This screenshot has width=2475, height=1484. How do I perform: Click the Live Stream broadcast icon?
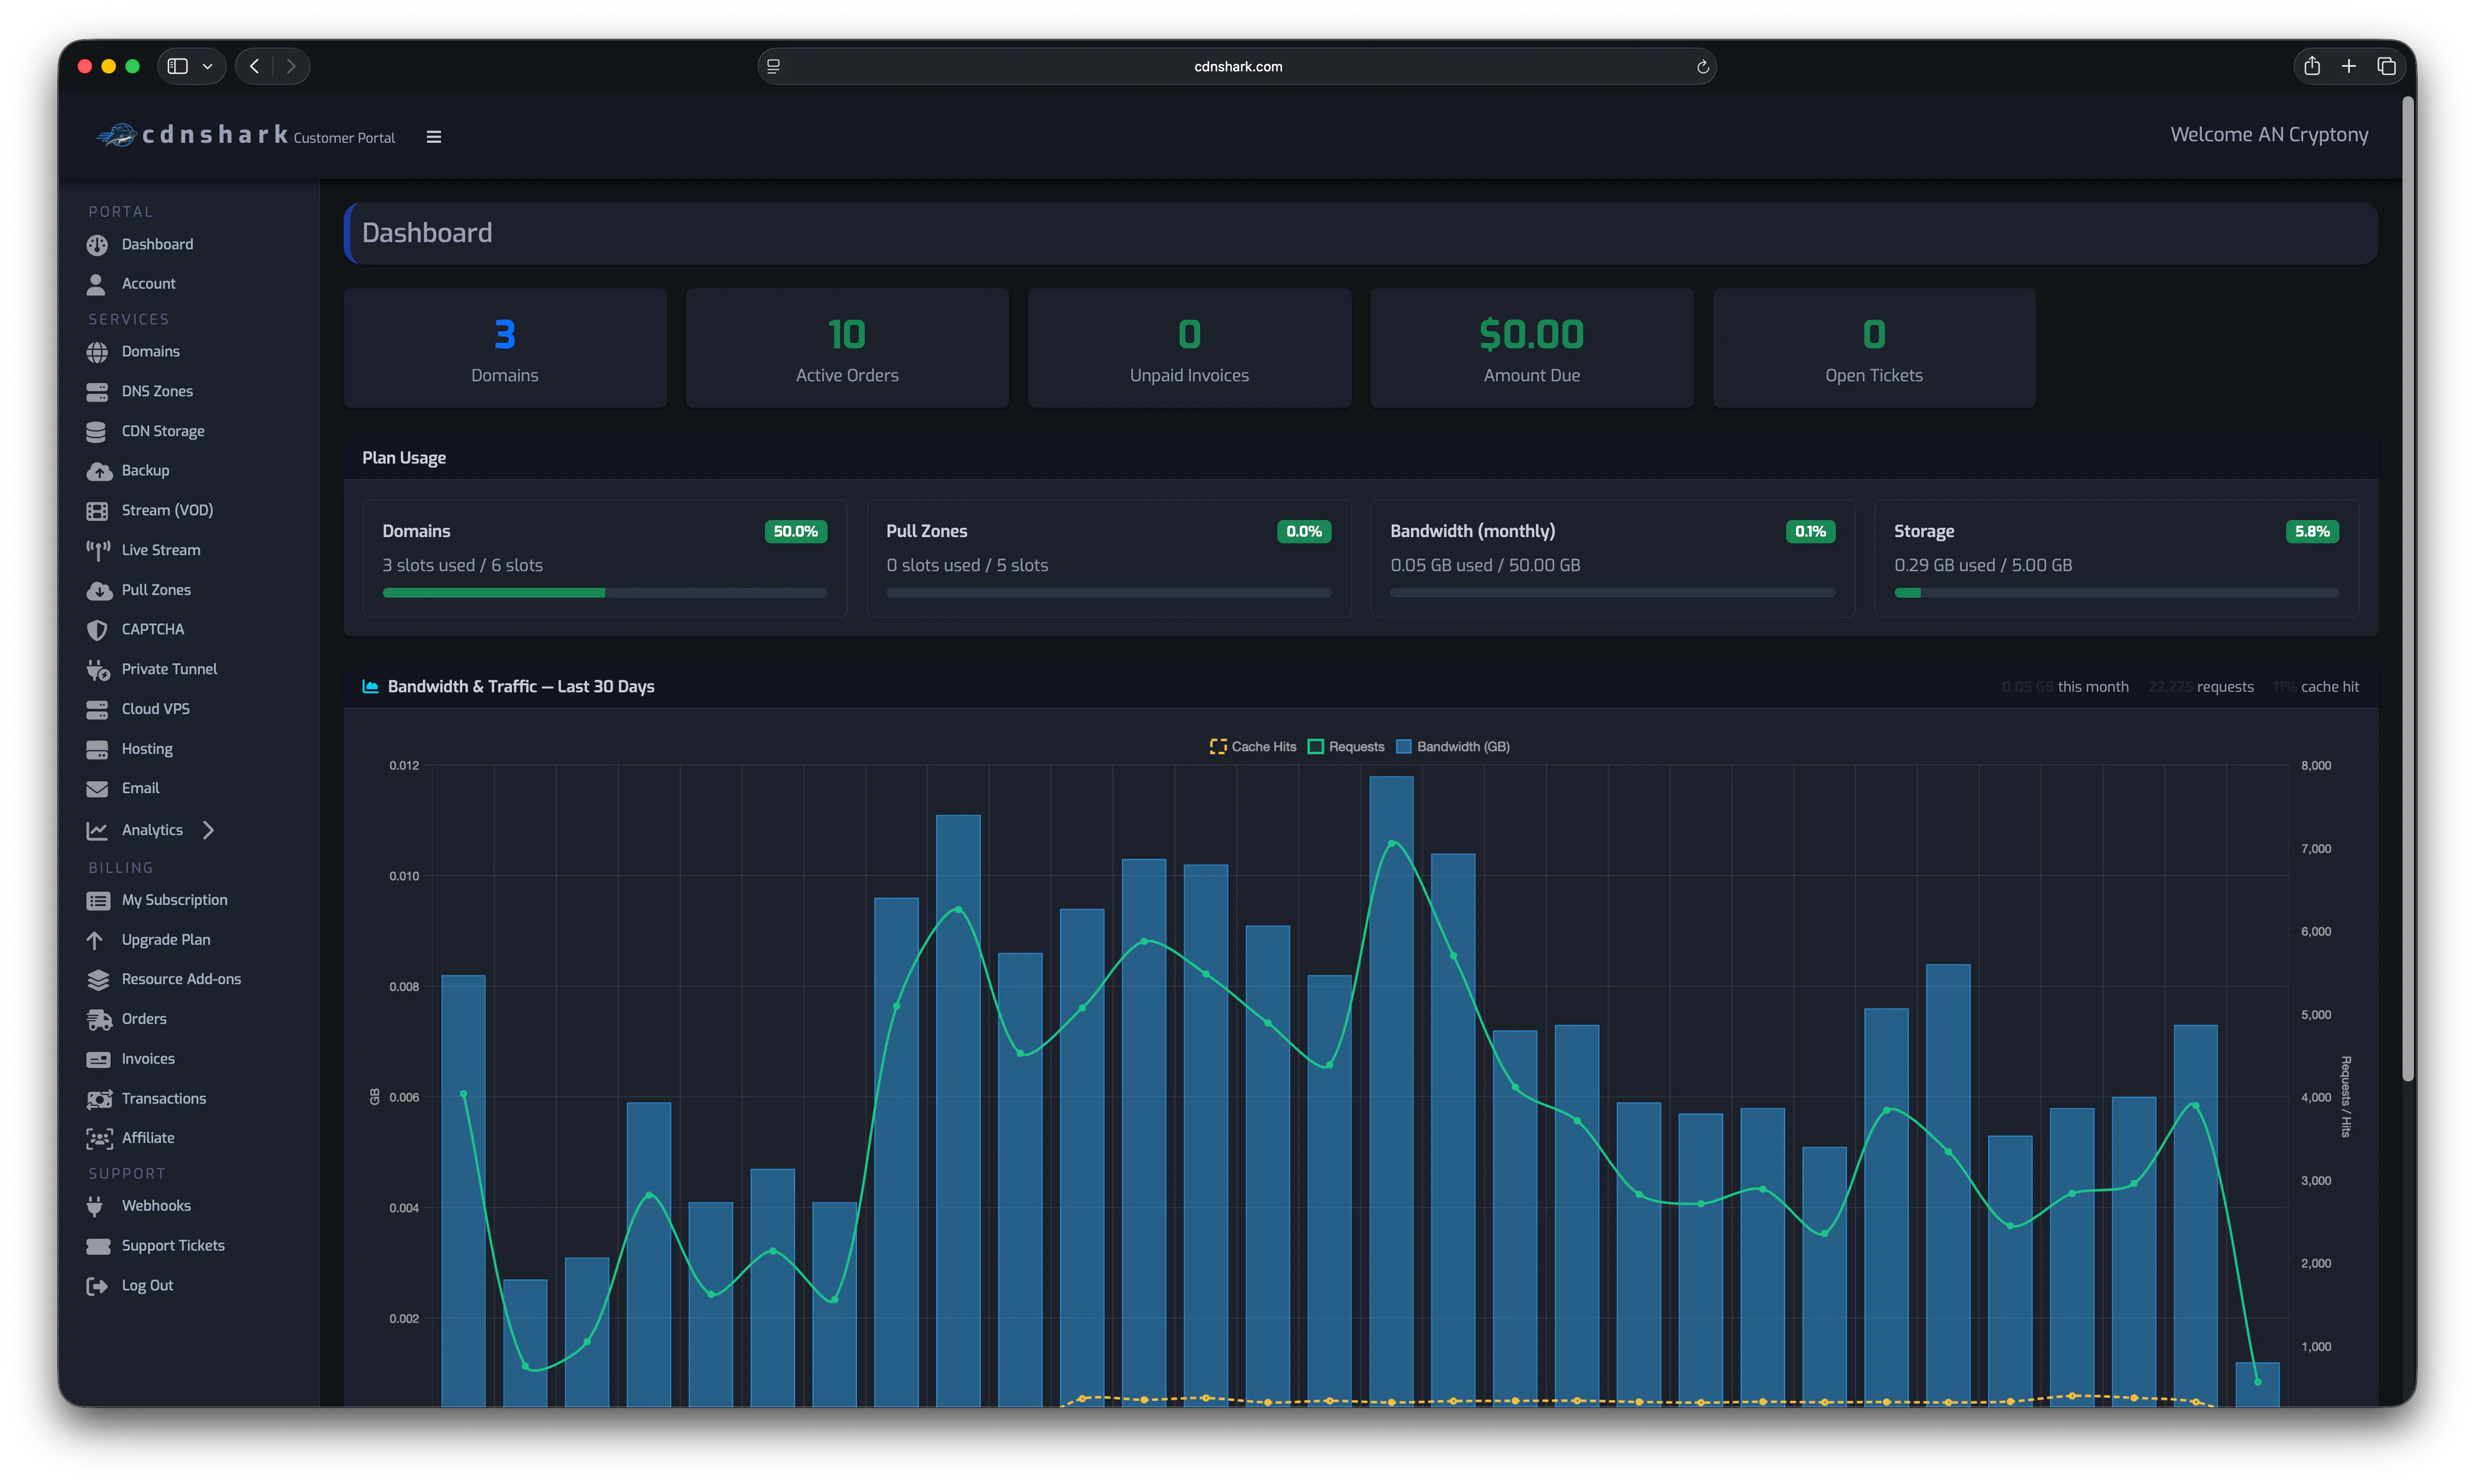[x=98, y=550]
